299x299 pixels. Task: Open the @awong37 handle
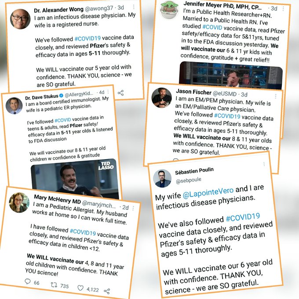99,8
